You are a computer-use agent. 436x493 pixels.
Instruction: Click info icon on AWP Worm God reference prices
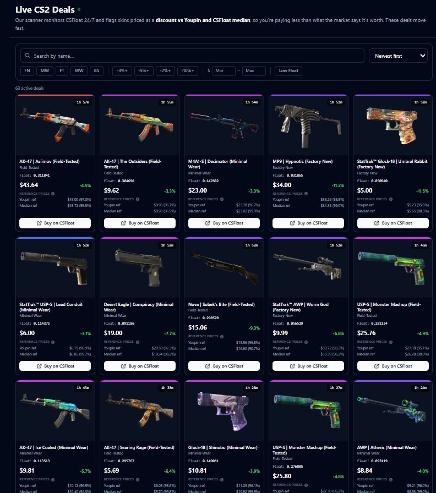(306, 342)
